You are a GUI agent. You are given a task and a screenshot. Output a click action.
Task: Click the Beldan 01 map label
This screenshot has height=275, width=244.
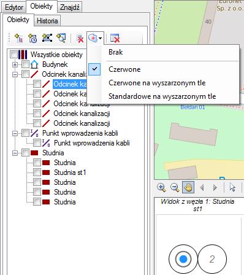[193, 107]
